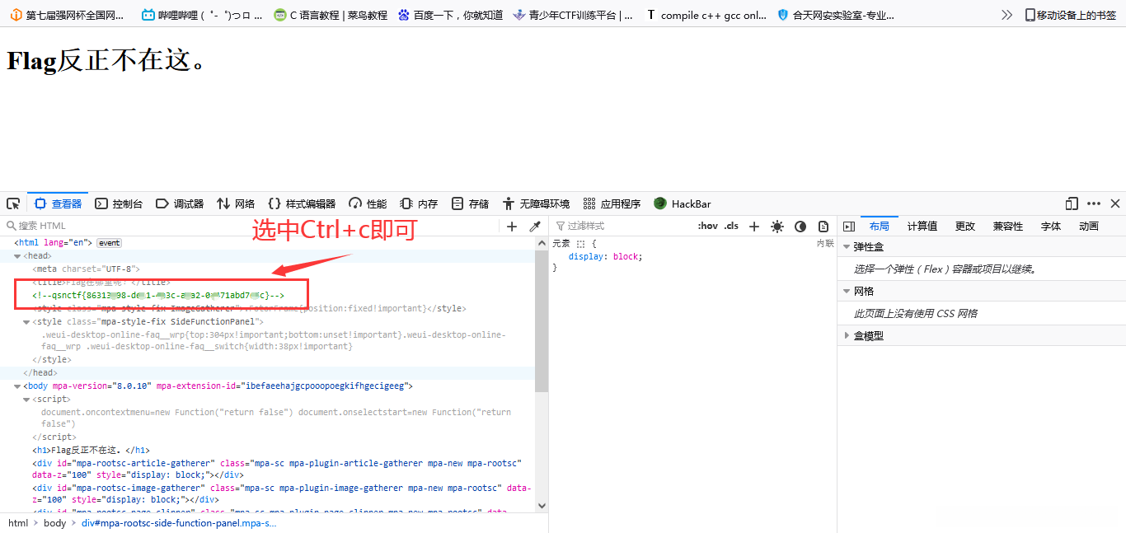Screen dimensions: 1126x533
Task: Open the 内存 tab
Action: 419,203
